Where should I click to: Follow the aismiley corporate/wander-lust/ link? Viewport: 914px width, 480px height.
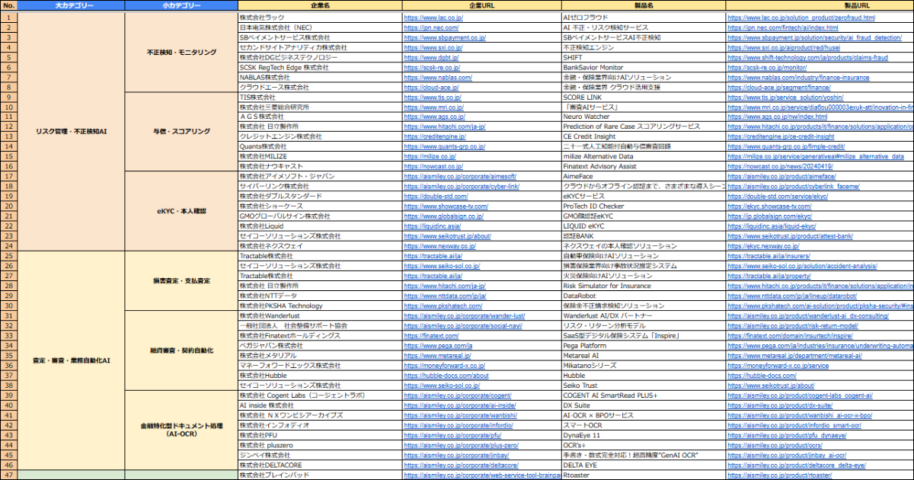pyautogui.click(x=465, y=315)
